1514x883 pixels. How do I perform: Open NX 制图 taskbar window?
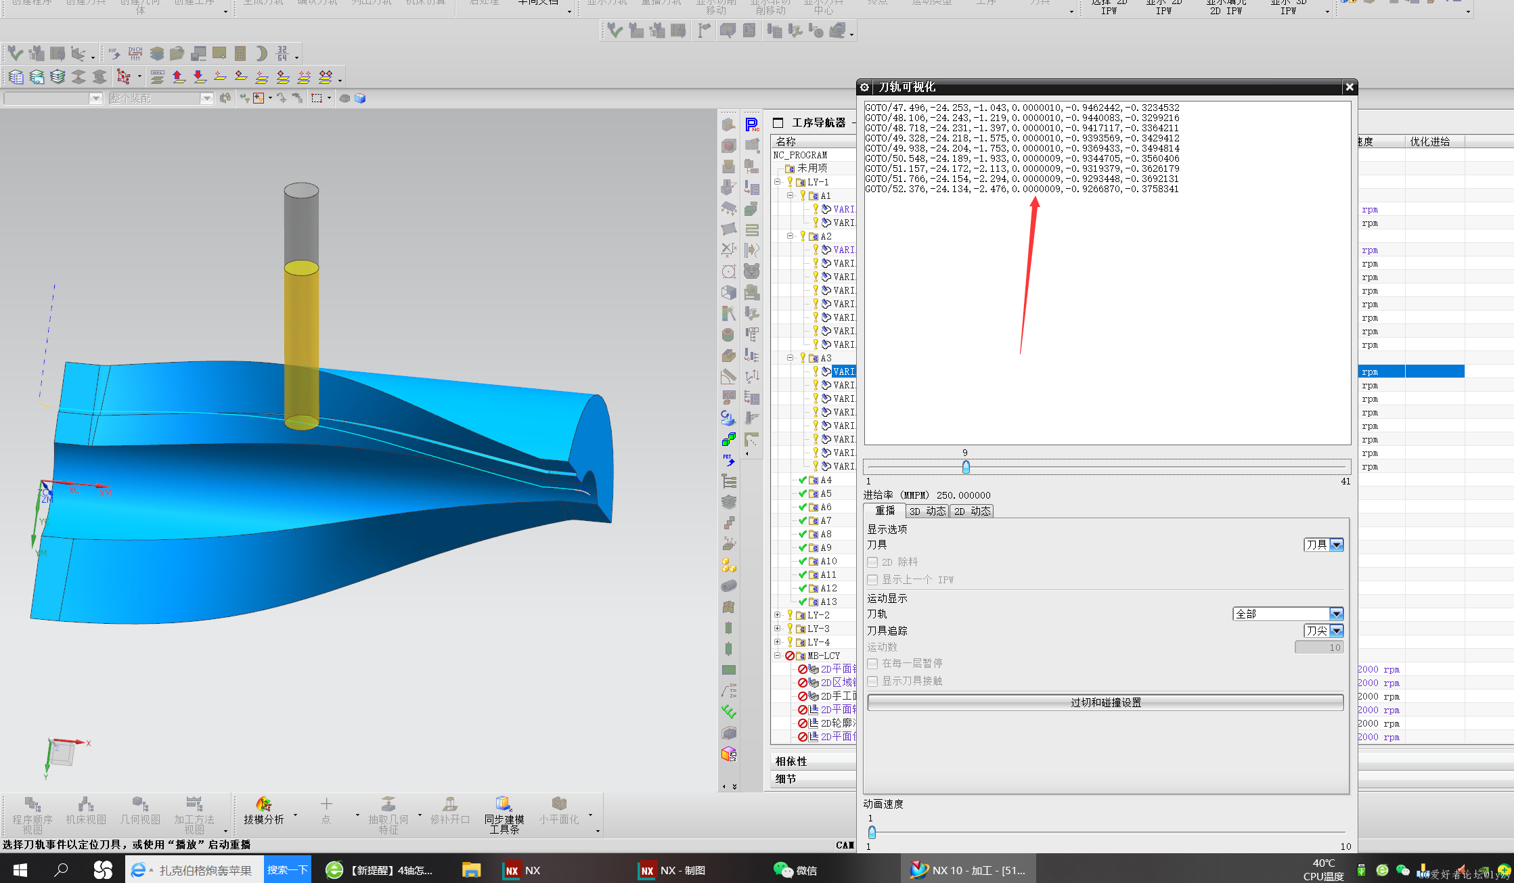[x=673, y=870]
